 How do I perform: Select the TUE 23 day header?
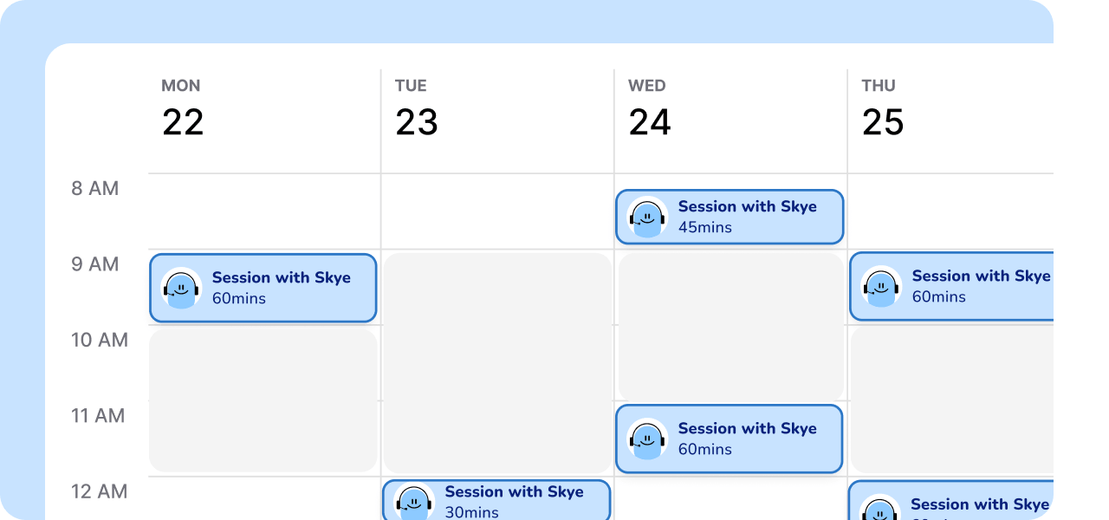click(416, 110)
